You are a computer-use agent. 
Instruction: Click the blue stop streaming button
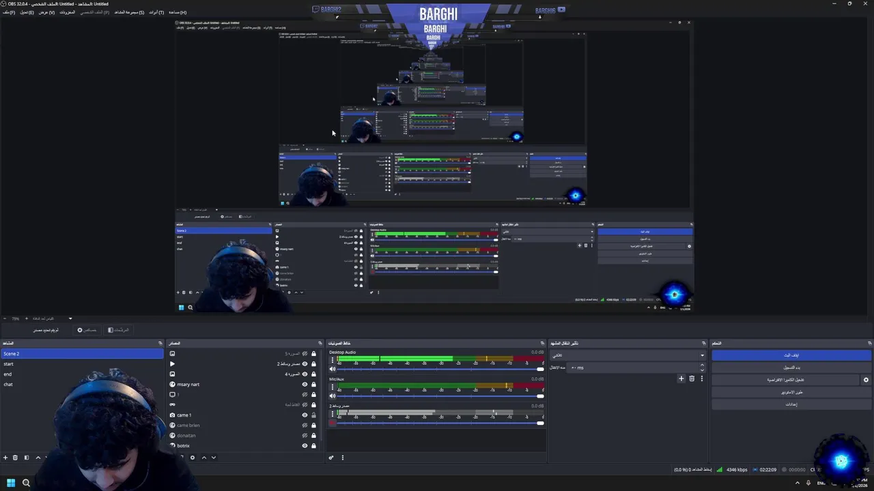791,355
